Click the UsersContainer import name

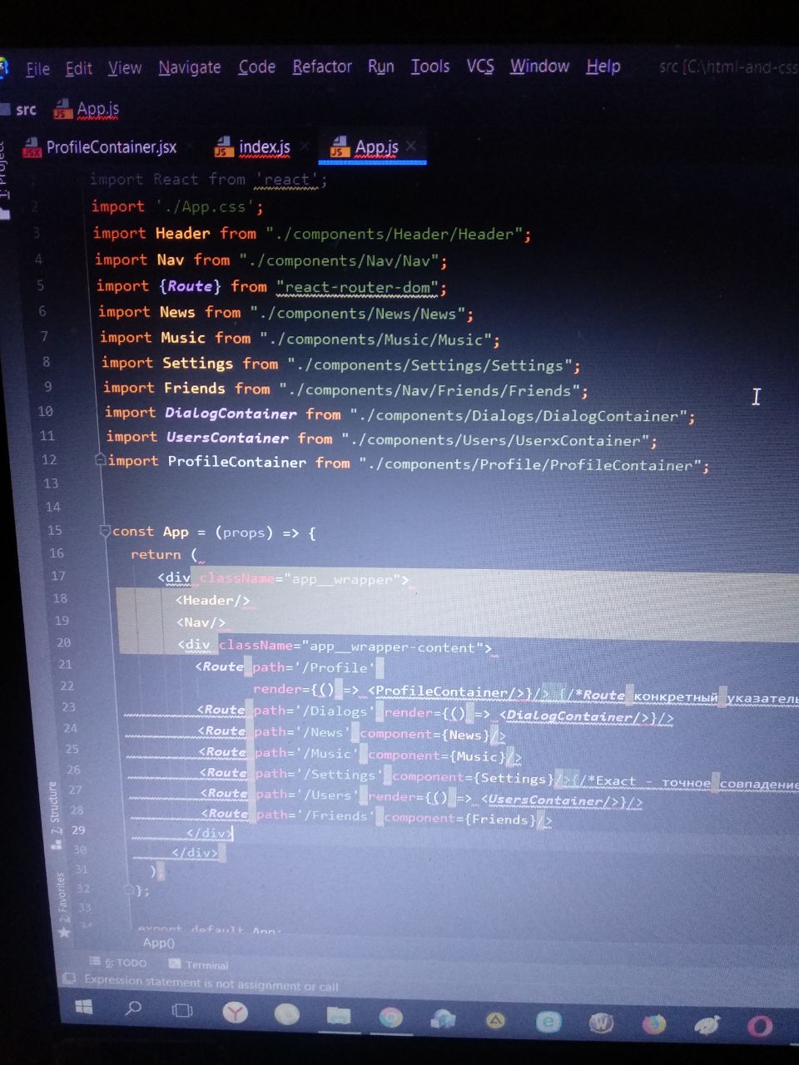click(x=227, y=438)
